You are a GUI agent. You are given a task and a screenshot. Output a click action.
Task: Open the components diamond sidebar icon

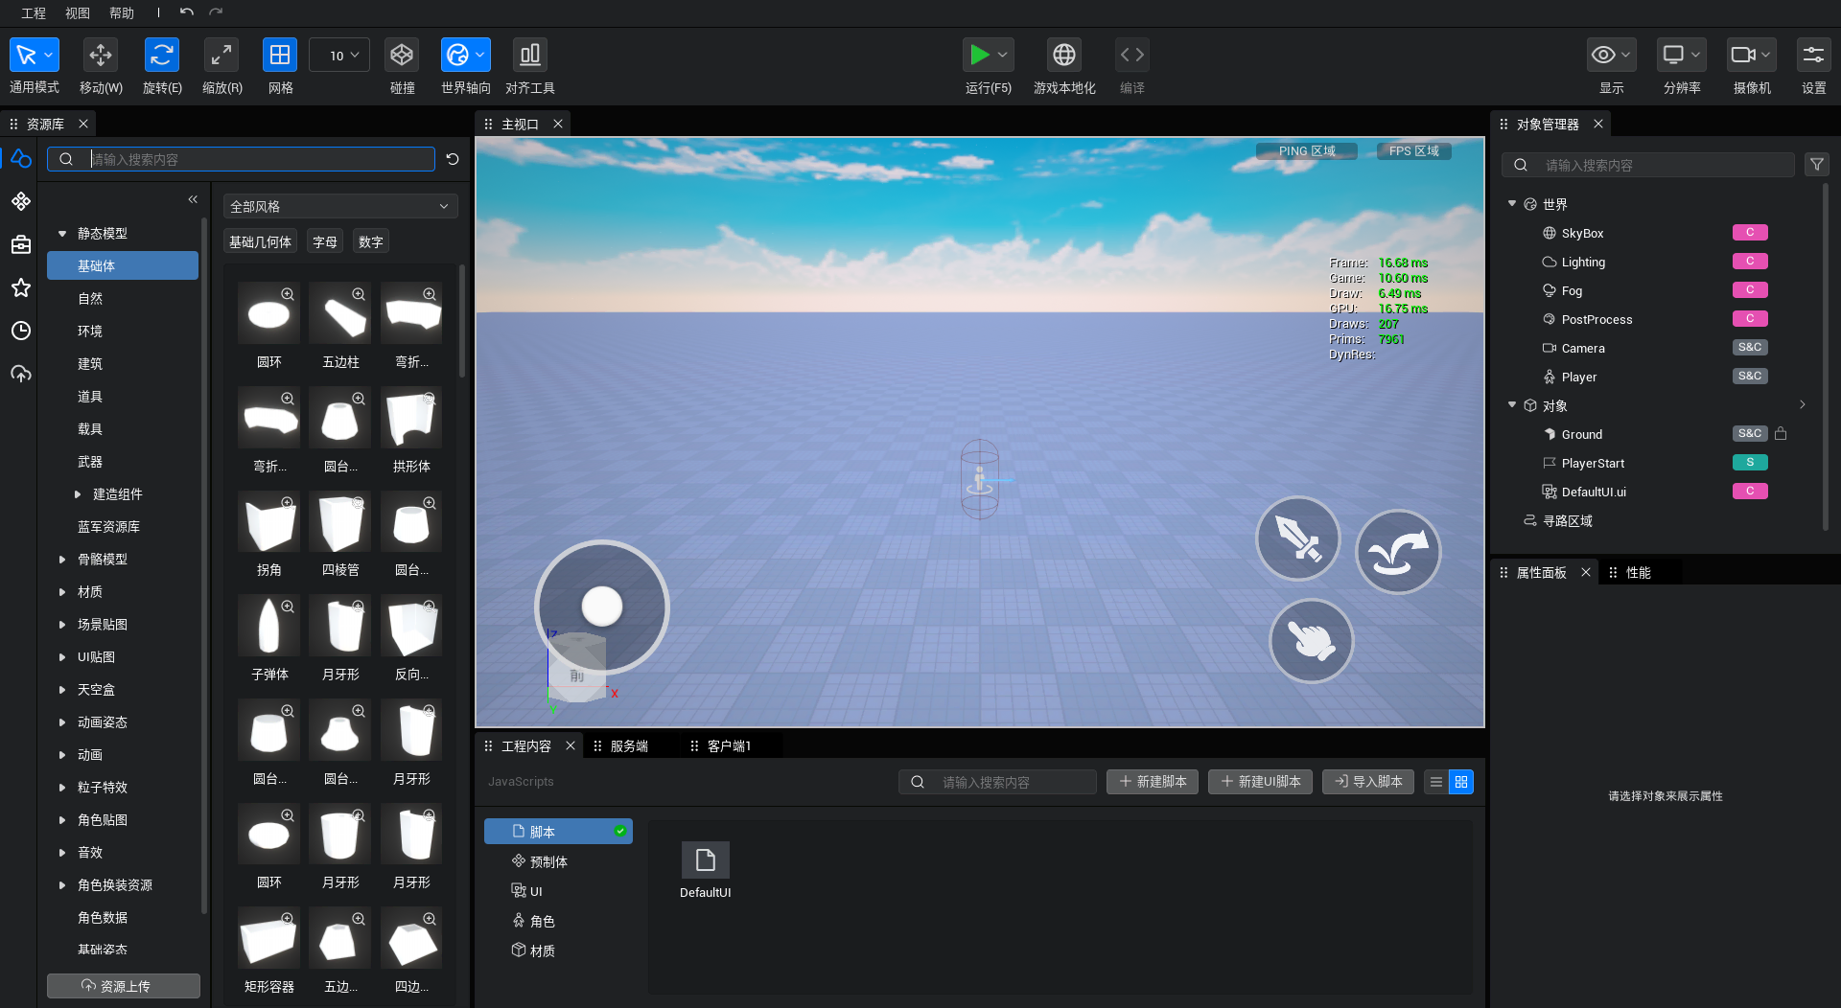pos(21,201)
